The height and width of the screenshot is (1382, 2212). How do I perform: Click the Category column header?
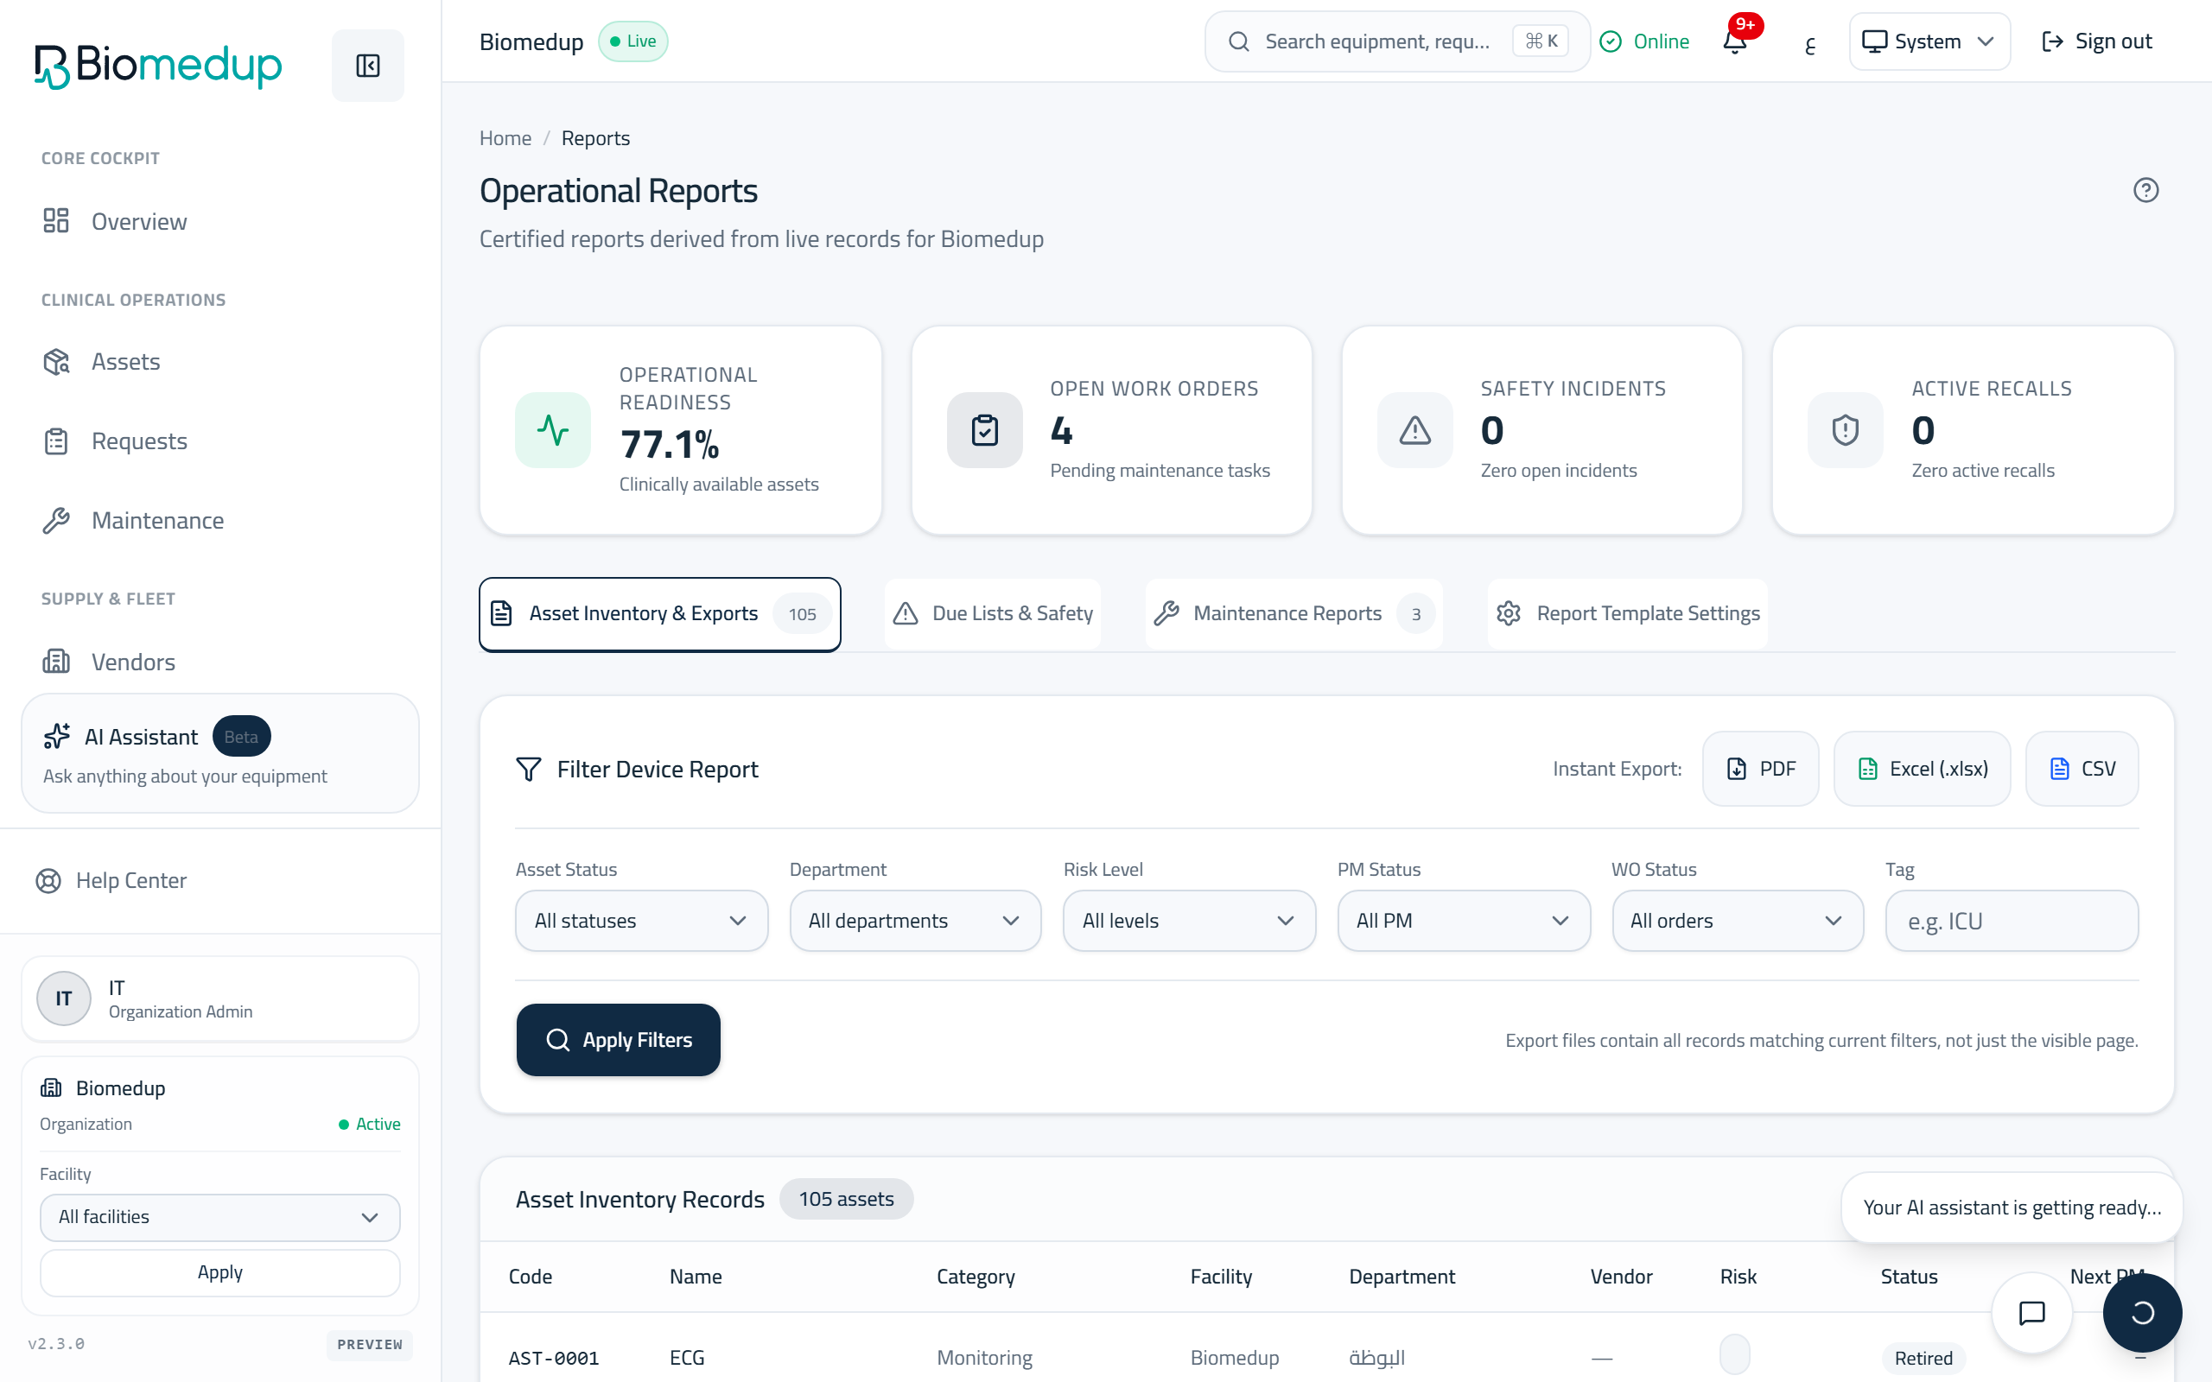pos(976,1276)
